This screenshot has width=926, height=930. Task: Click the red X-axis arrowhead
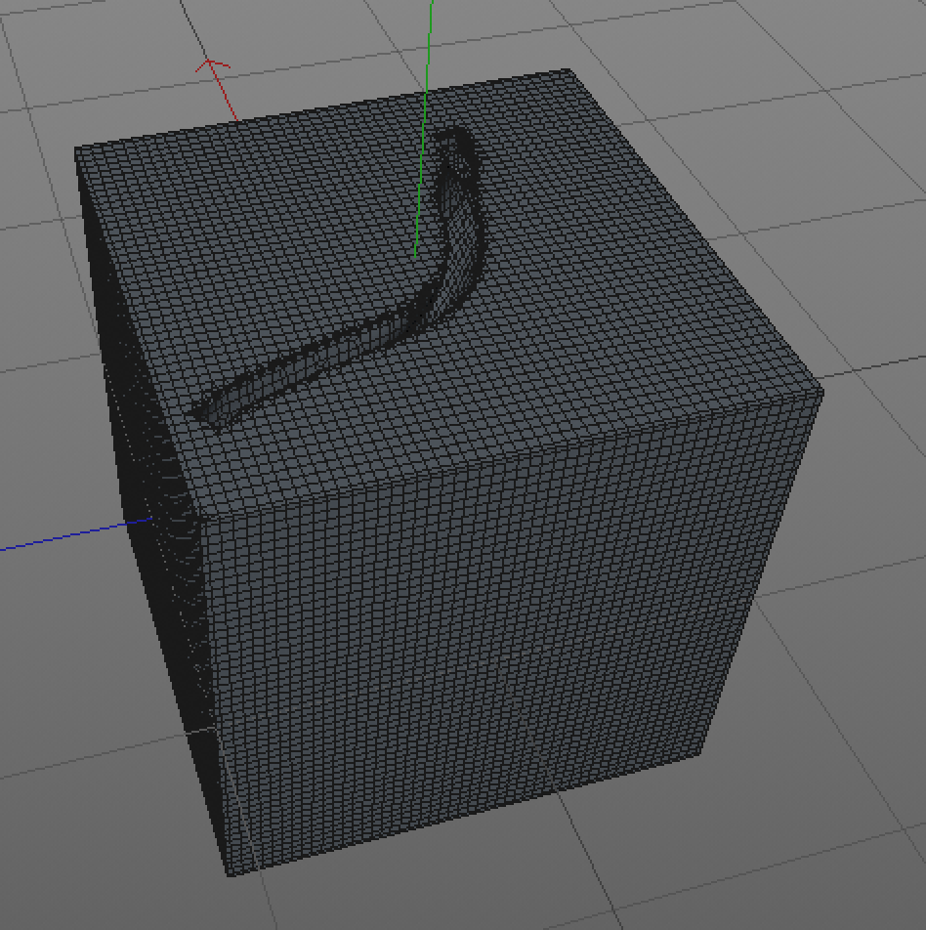click(212, 65)
